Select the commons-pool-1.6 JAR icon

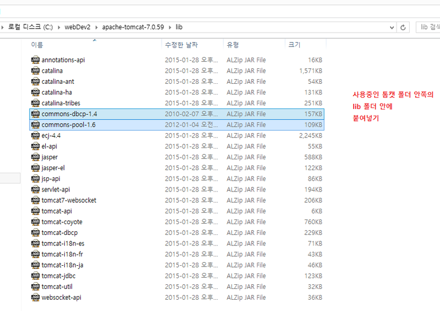click(35, 125)
